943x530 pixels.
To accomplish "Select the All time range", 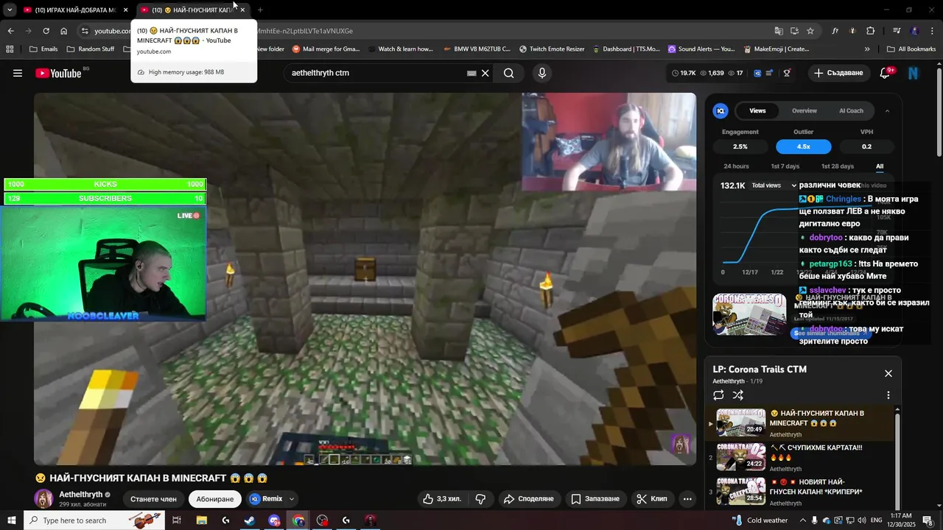I will coord(880,166).
